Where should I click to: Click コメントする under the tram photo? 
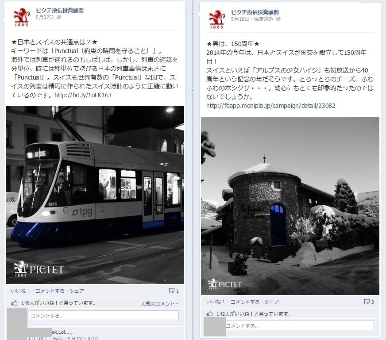click(x=50, y=291)
